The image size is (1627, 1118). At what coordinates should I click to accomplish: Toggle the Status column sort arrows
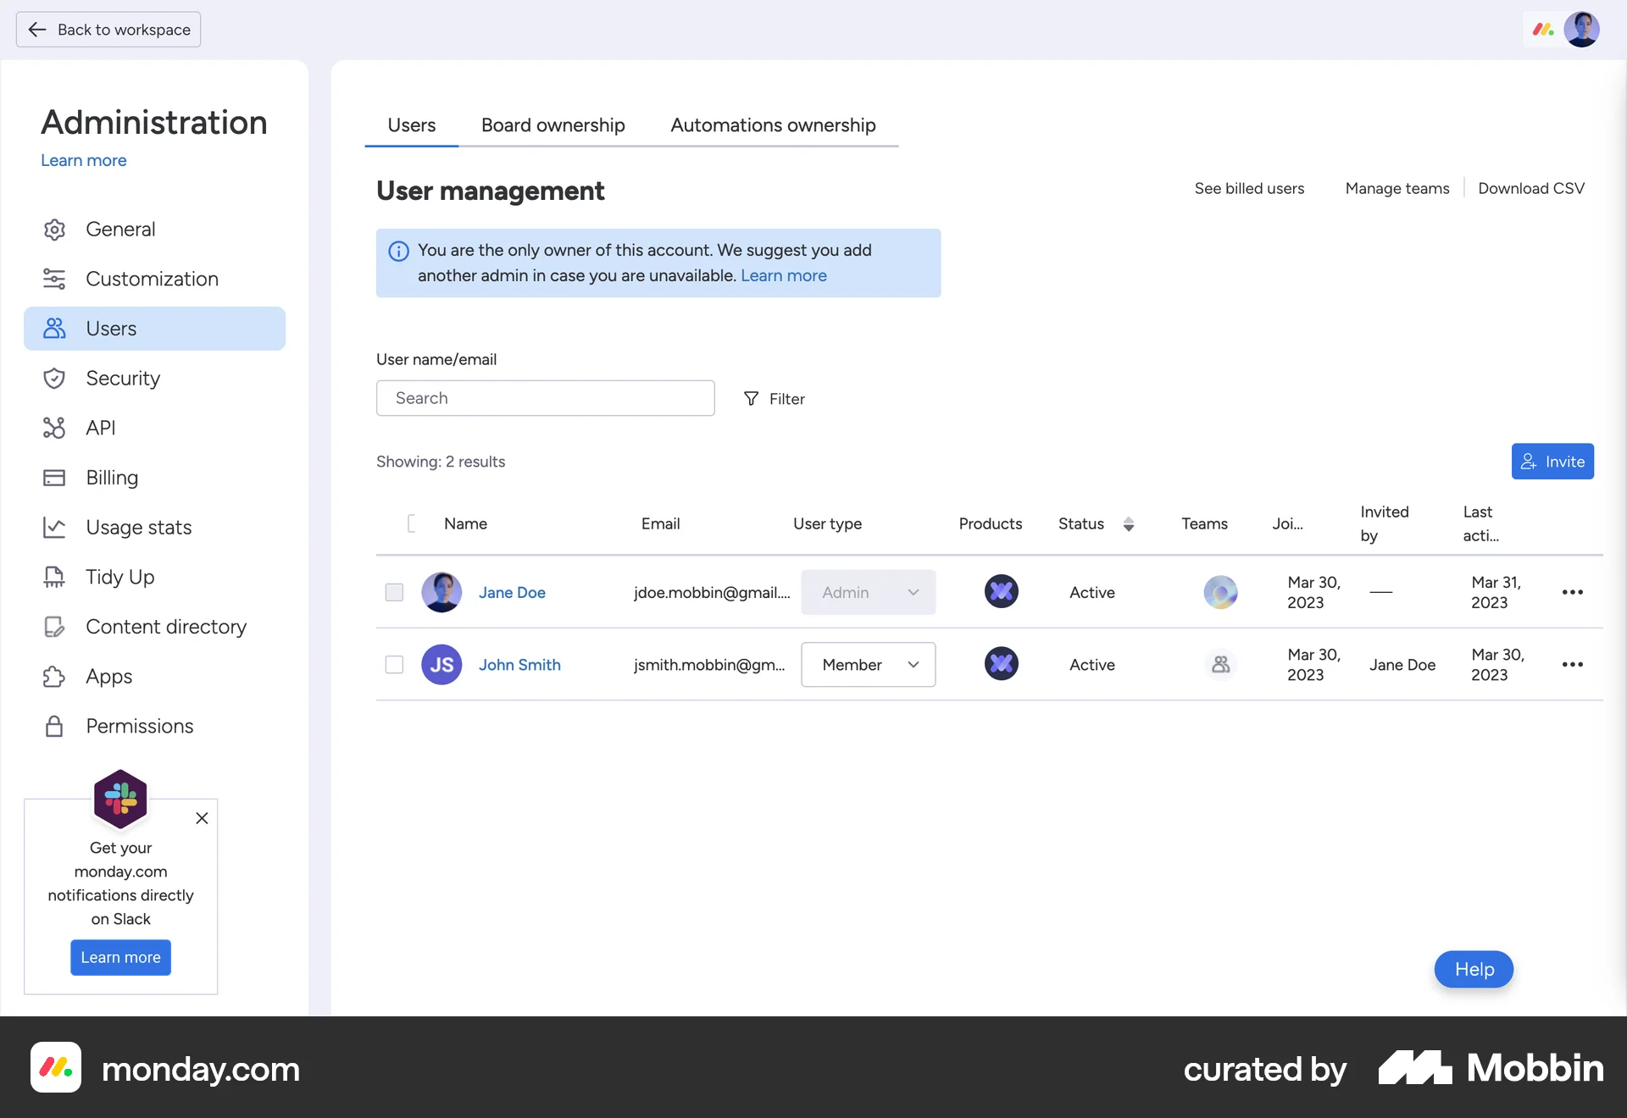pos(1129,523)
